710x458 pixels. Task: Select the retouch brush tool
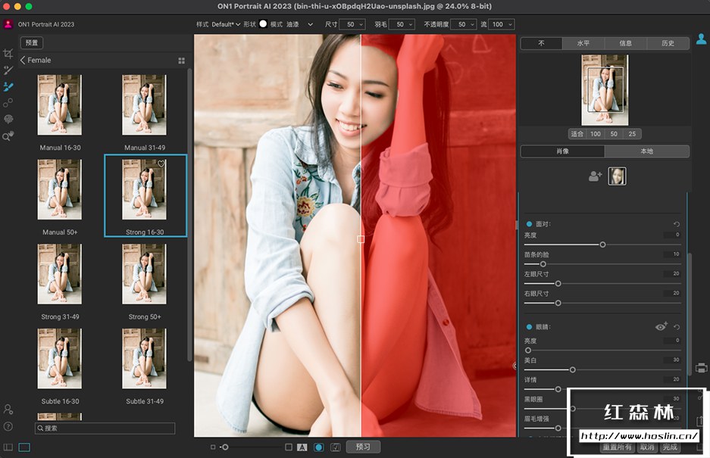coord(8,70)
